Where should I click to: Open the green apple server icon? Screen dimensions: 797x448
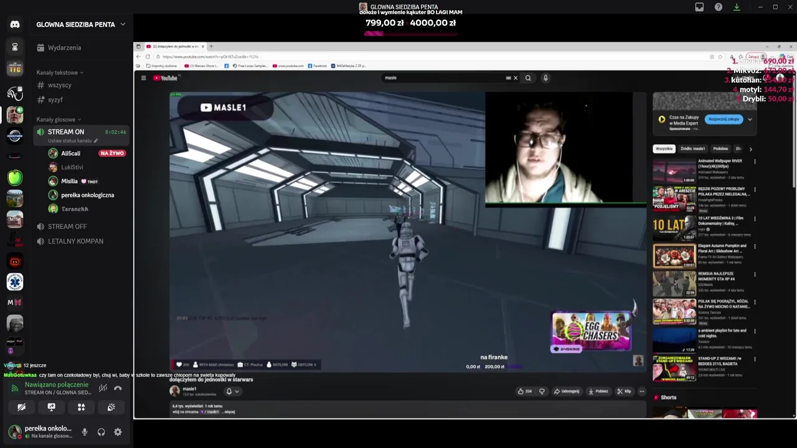coord(15,177)
